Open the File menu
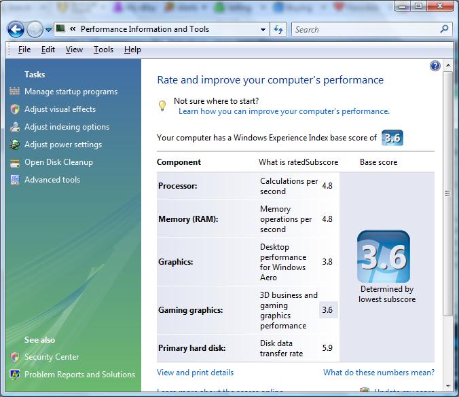 [24, 50]
